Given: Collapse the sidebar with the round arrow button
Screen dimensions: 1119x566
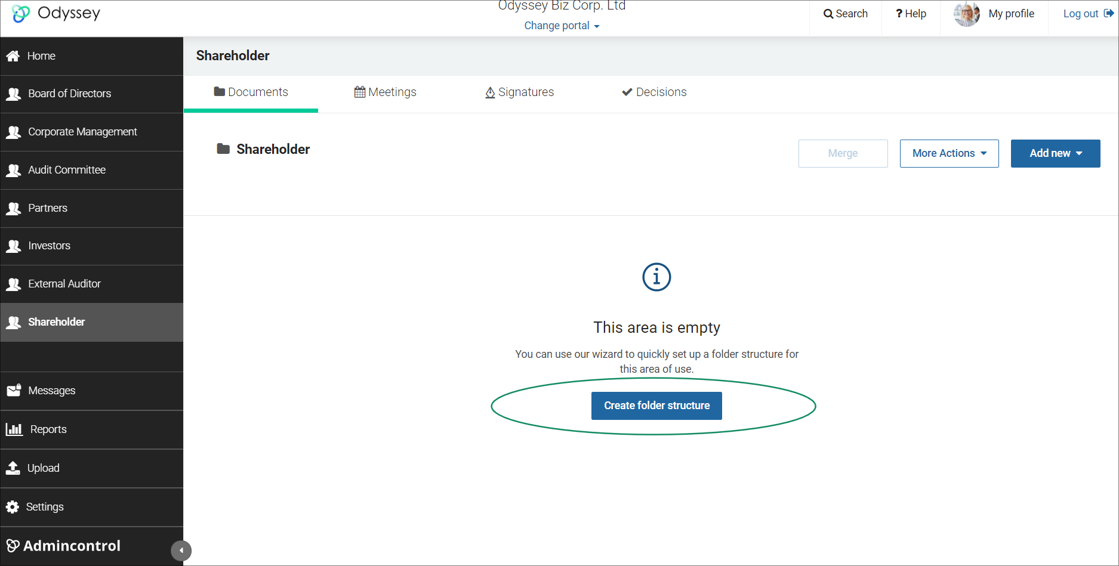Looking at the screenshot, I should pyautogui.click(x=181, y=550).
